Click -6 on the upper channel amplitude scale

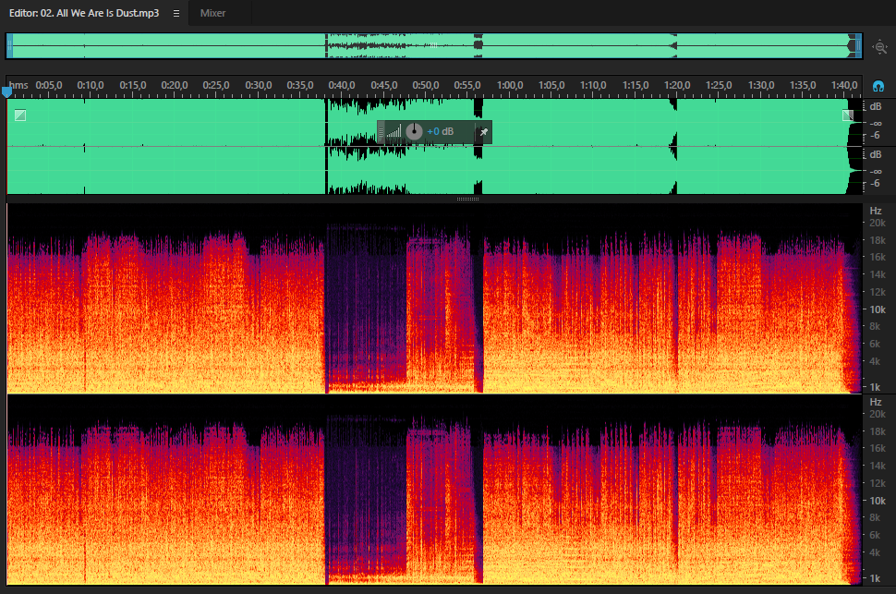pyautogui.click(x=875, y=136)
